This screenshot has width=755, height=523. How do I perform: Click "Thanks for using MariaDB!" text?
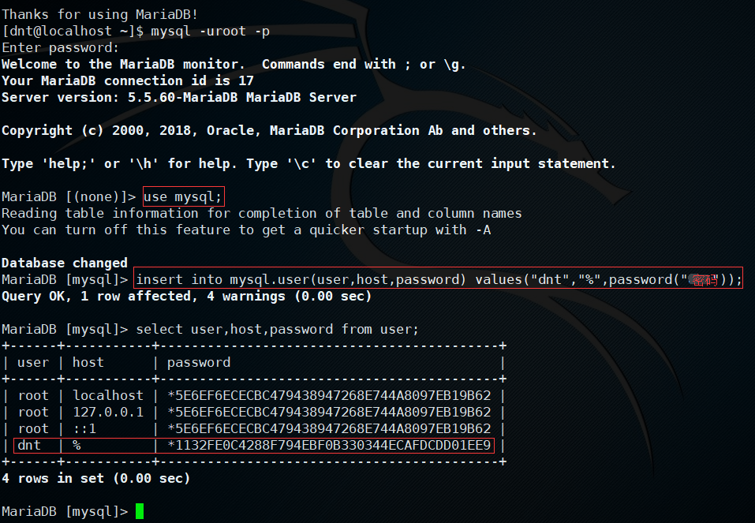[100, 14]
